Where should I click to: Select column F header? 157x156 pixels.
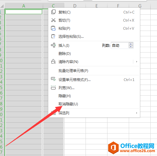tap(118, 6)
